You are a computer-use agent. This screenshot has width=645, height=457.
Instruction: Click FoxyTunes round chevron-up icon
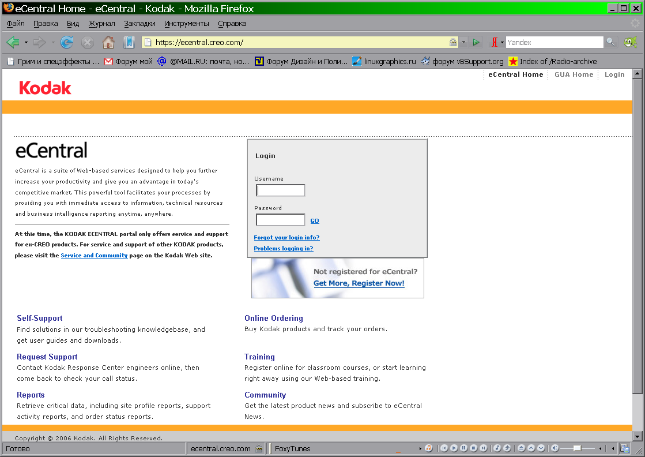[531, 448]
